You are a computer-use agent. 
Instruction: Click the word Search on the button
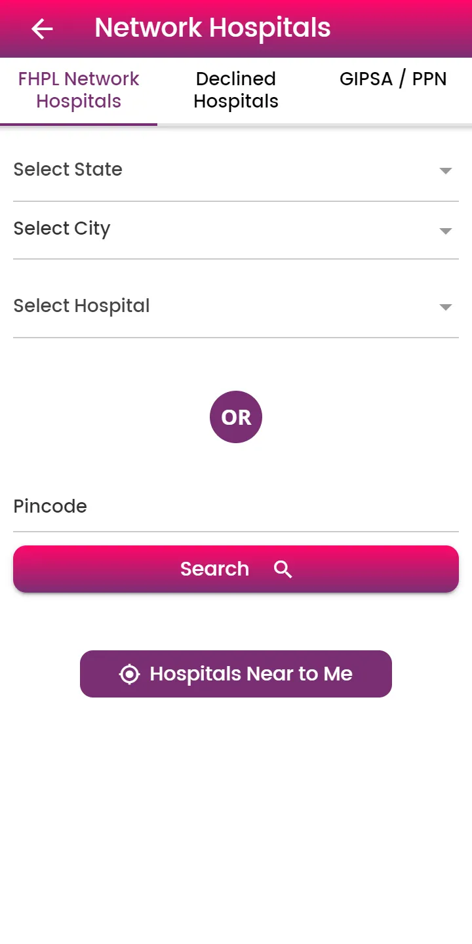(x=214, y=569)
